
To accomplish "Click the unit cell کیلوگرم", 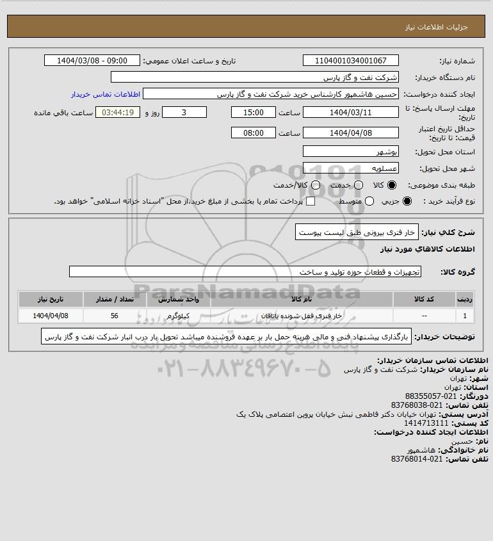I will [x=179, y=316].
